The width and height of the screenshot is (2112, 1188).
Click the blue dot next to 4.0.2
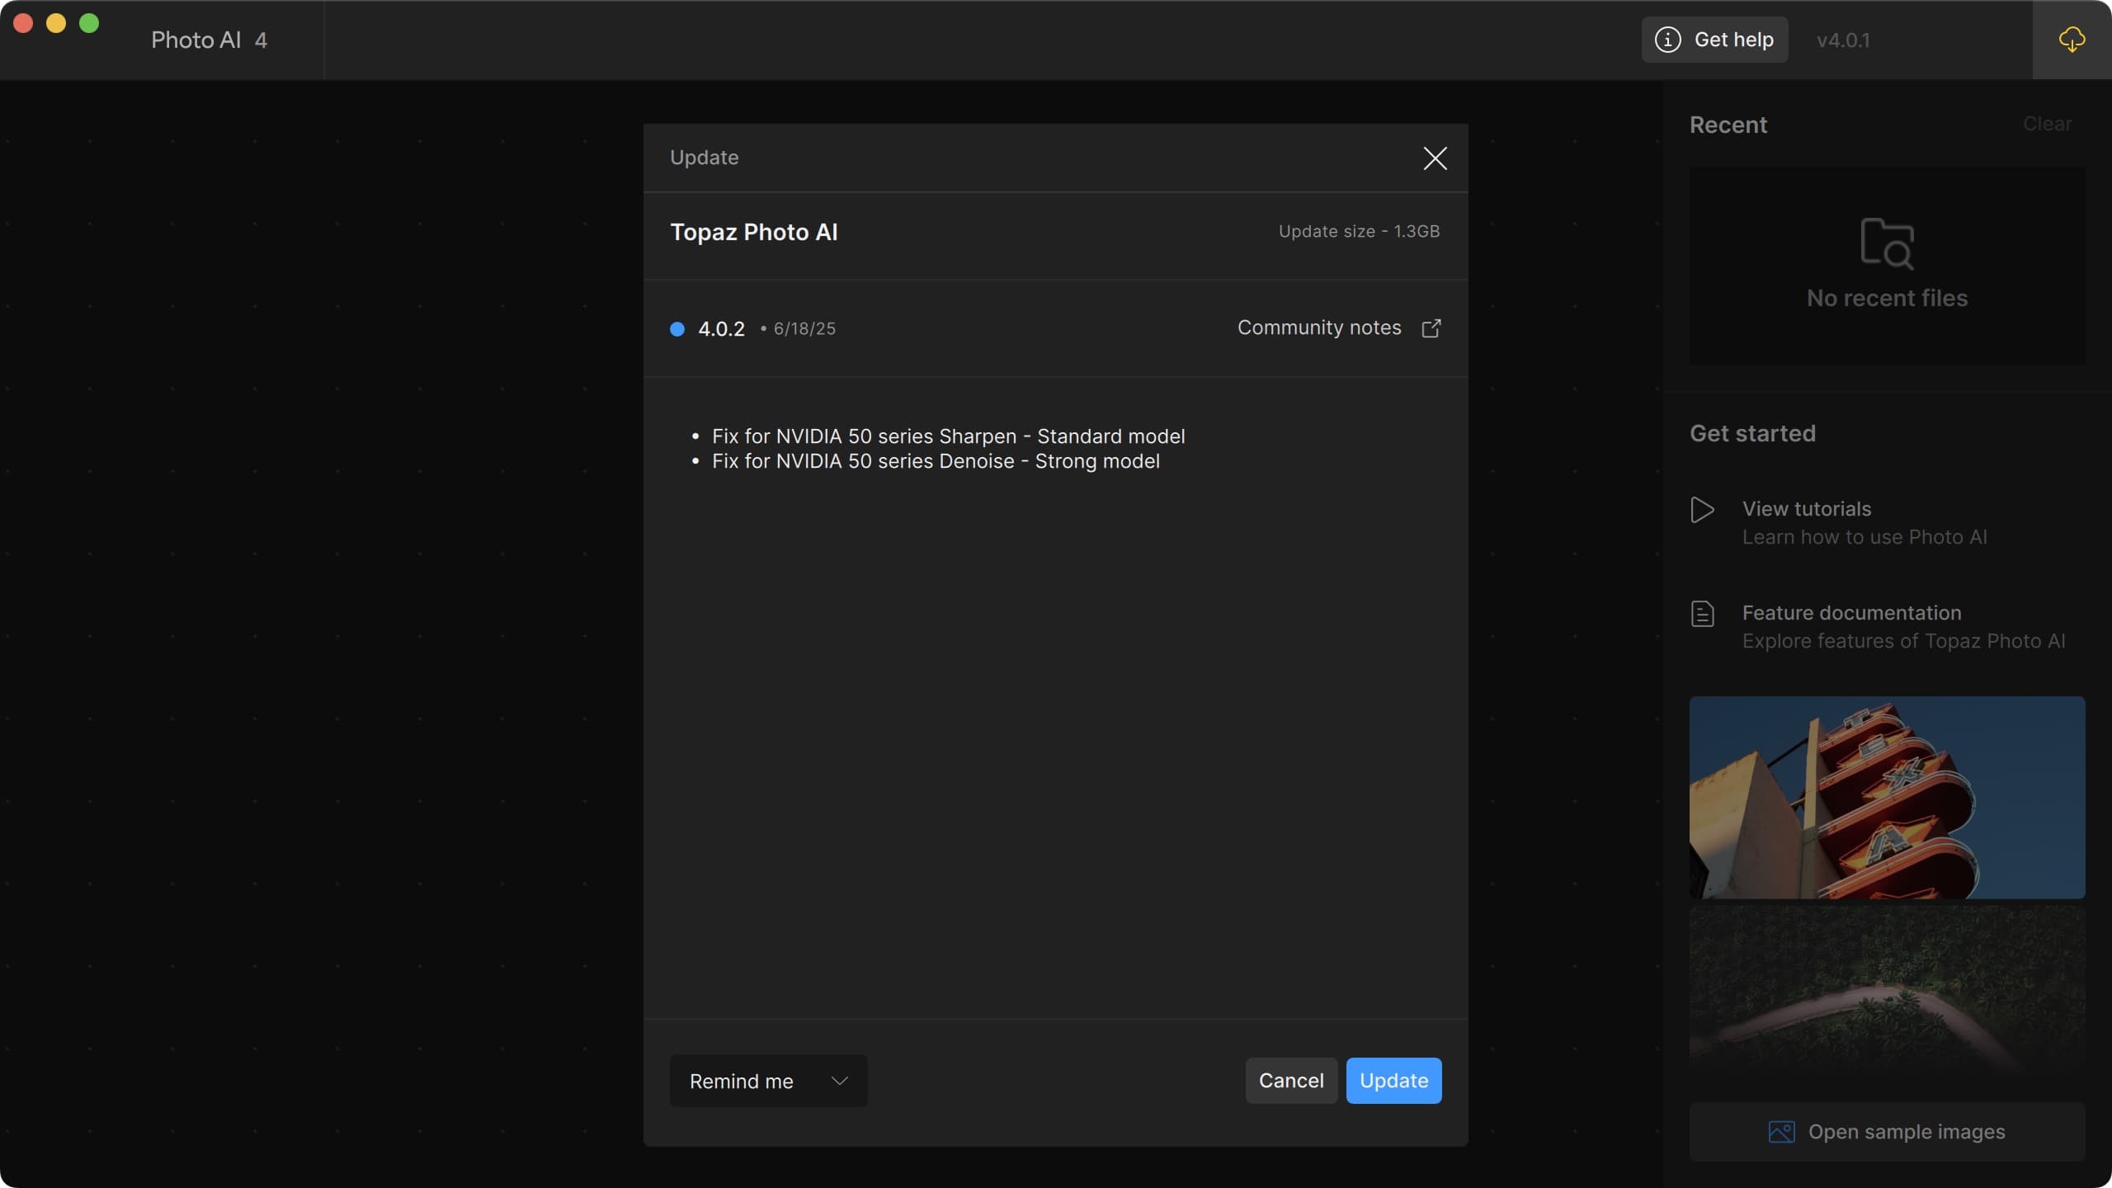tap(677, 329)
